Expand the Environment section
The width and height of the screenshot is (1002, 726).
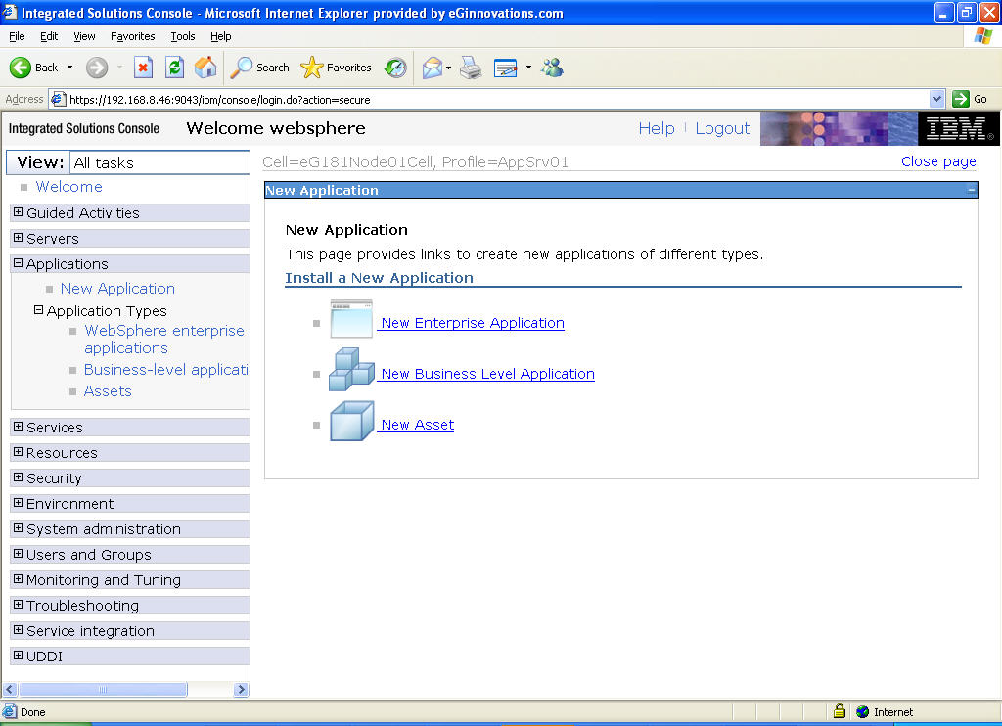[x=19, y=503]
